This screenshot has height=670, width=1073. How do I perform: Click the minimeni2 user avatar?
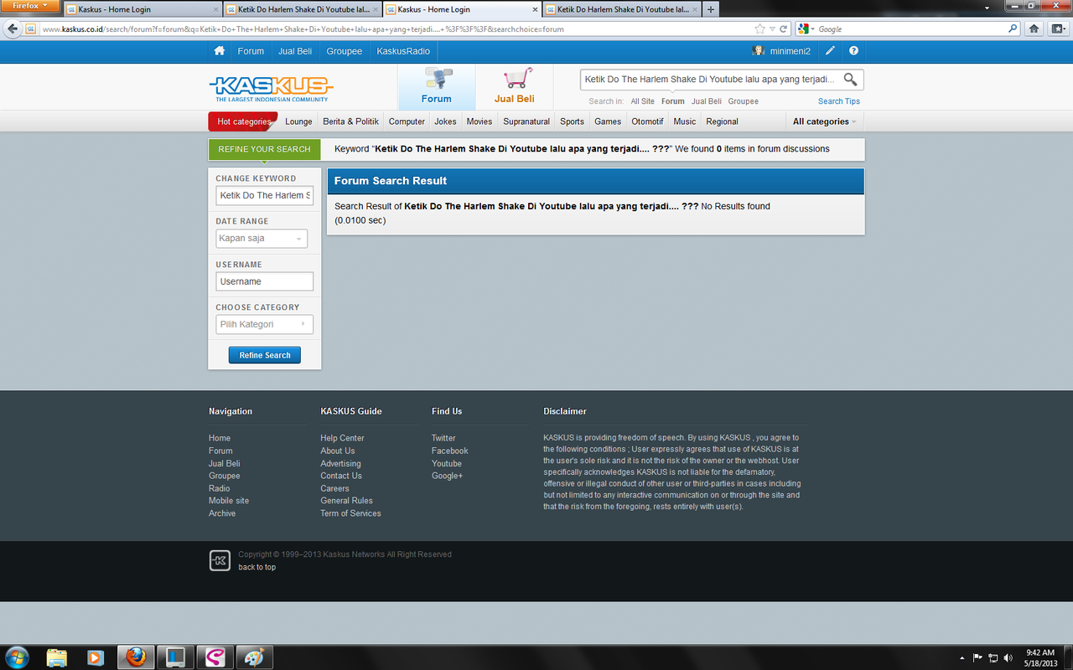[759, 51]
